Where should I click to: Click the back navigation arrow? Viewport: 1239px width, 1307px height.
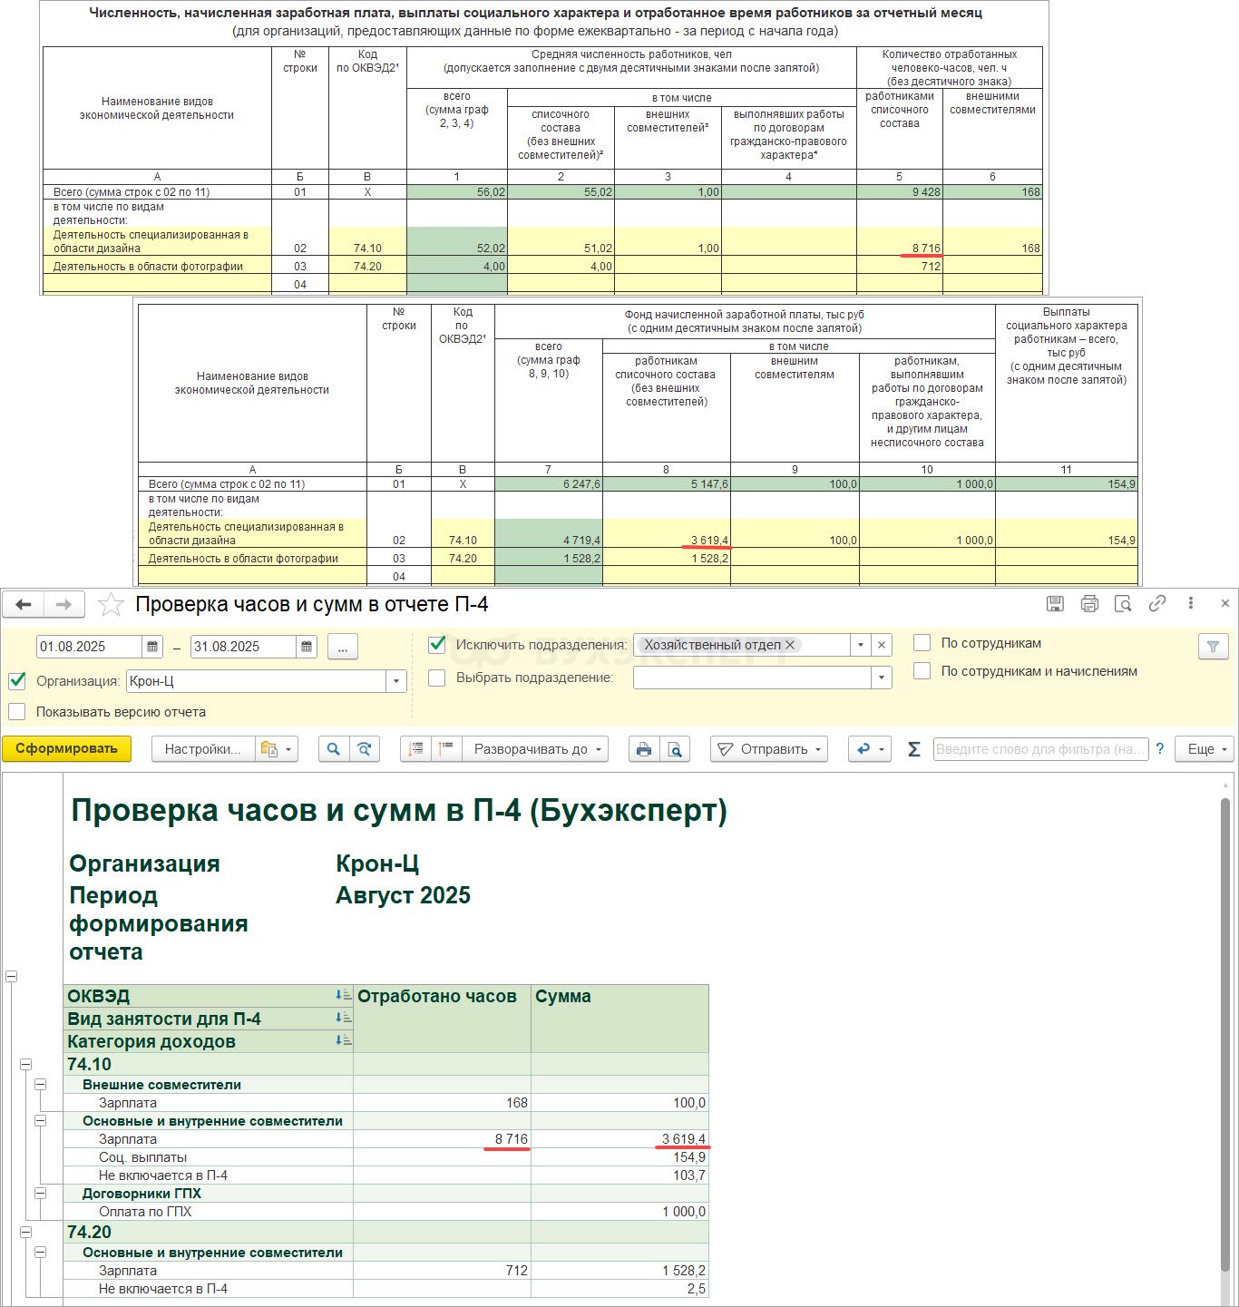click(24, 605)
